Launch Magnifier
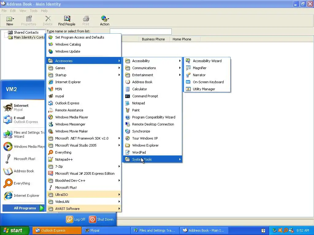This screenshot has width=314, height=235. pos(207,68)
